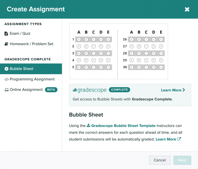
Task: Choose the Bubble Sheet option
Action: click(x=31, y=69)
